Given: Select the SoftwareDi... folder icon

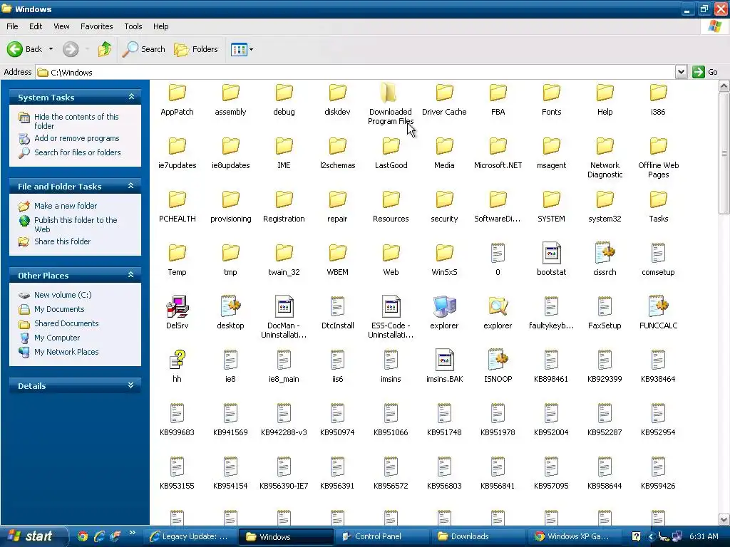Looking at the screenshot, I should click(498, 199).
